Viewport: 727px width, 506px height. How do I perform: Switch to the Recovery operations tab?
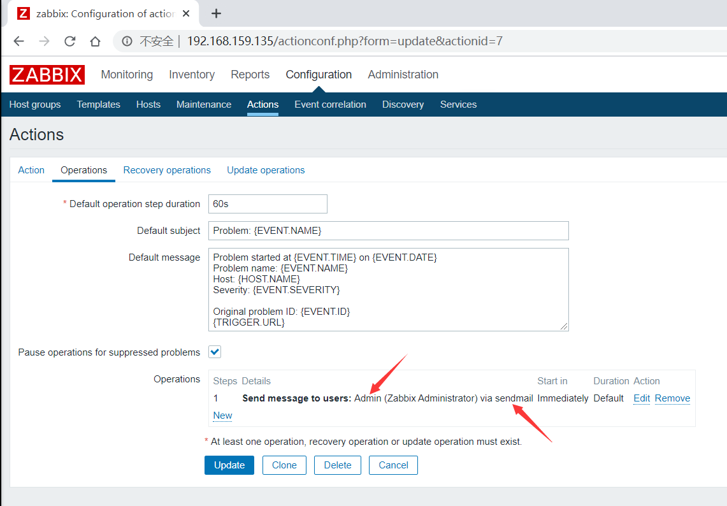click(167, 170)
